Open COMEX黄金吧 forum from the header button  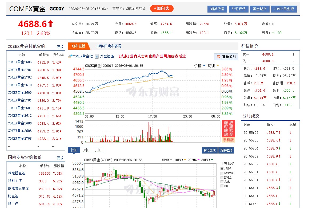[284, 9]
